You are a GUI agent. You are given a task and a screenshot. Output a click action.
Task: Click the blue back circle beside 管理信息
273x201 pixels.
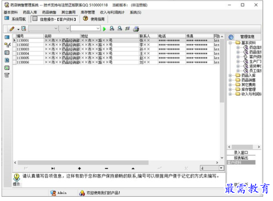231,37
